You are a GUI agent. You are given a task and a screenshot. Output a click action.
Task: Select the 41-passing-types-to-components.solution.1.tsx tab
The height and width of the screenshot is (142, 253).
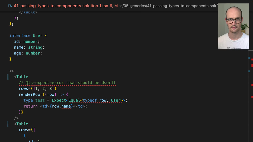coord(61,6)
